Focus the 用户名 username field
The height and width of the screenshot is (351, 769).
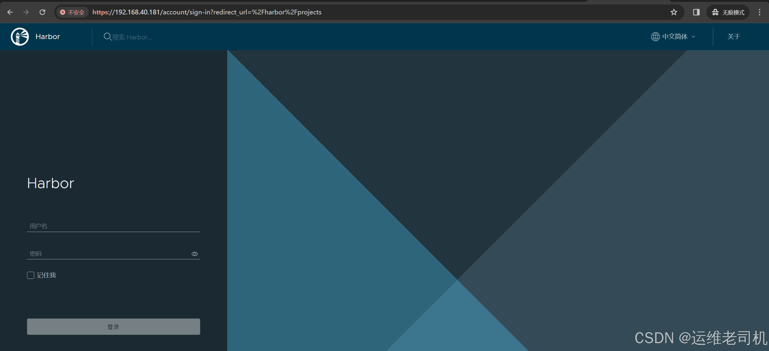point(114,226)
